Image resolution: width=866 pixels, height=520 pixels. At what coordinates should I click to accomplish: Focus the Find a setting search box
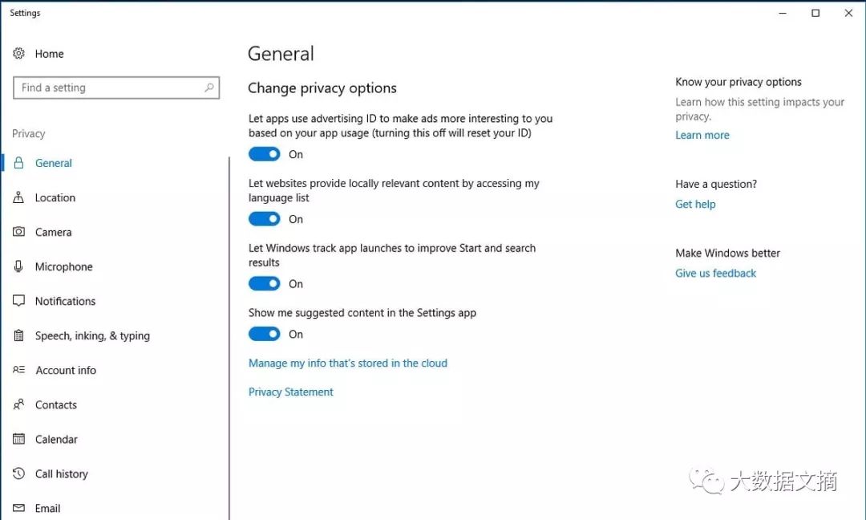point(116,87)
